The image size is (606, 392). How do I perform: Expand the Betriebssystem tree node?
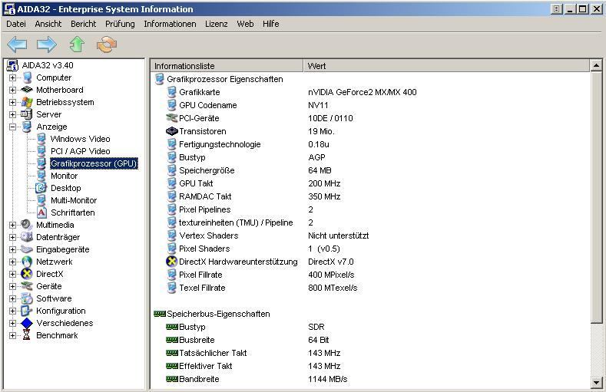click(13, 102)
